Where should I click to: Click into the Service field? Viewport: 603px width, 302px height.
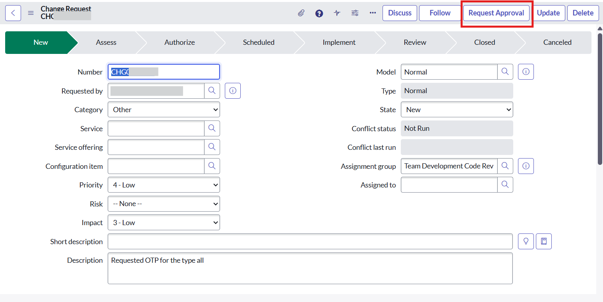(x=156, y=128)
